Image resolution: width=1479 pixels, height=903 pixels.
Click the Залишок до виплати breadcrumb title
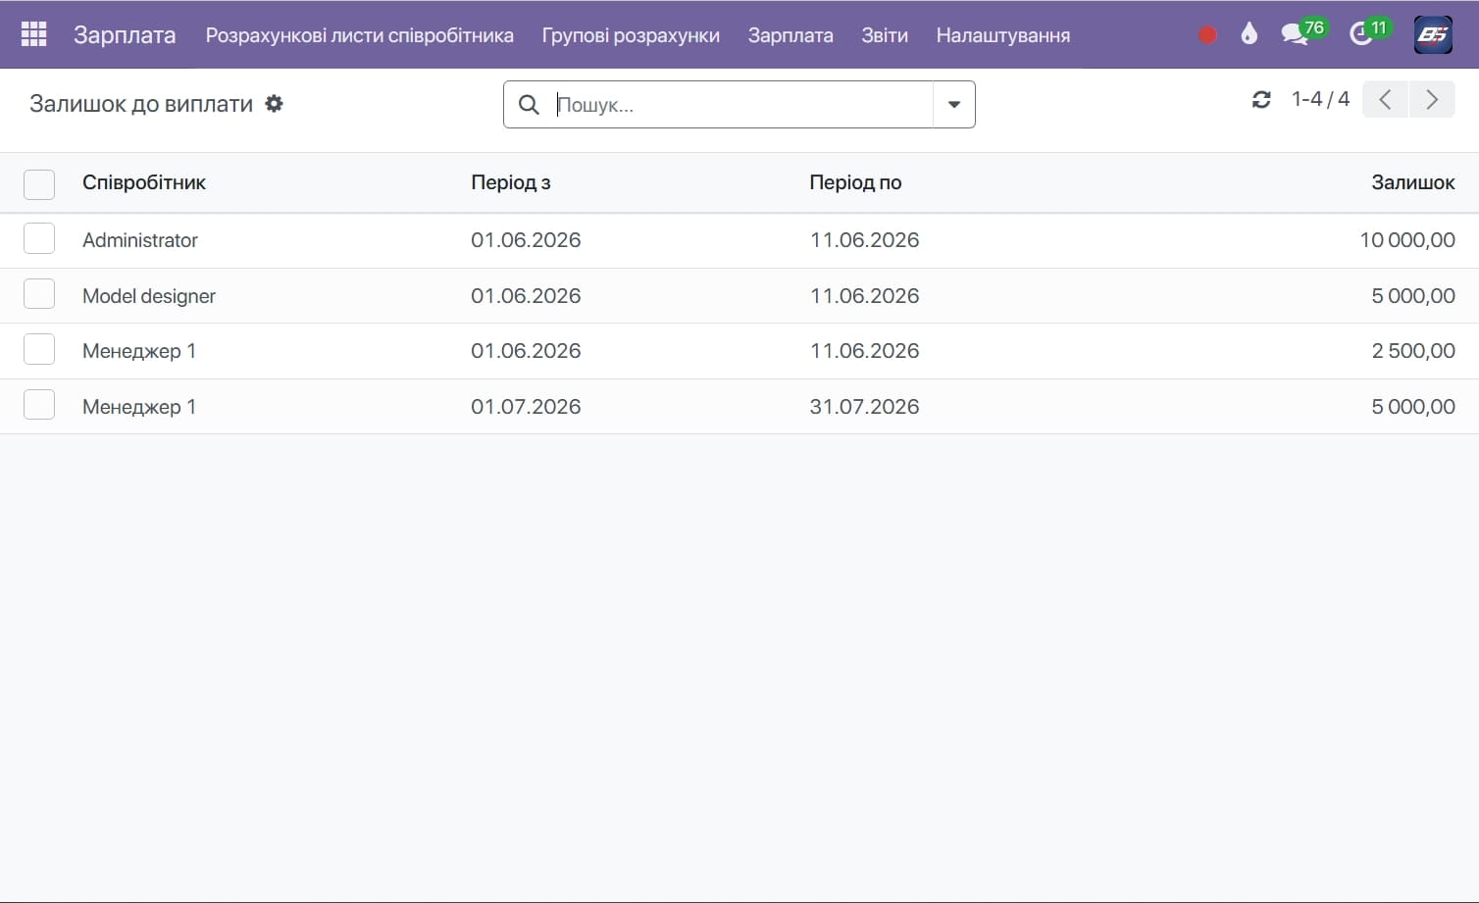coord(141,104)
